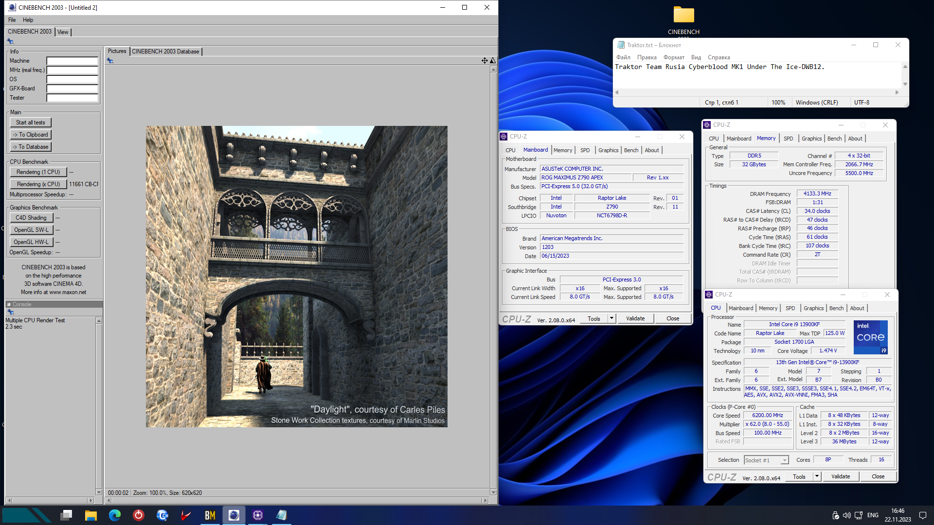Viewport: 934px width, 525px height.
Task: Select the move picture tool icon
Action: pyautogui.click(x=485, y=61)
